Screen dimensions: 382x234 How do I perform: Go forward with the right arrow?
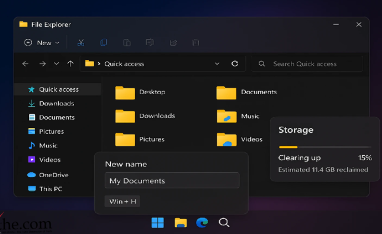(43, 64)
